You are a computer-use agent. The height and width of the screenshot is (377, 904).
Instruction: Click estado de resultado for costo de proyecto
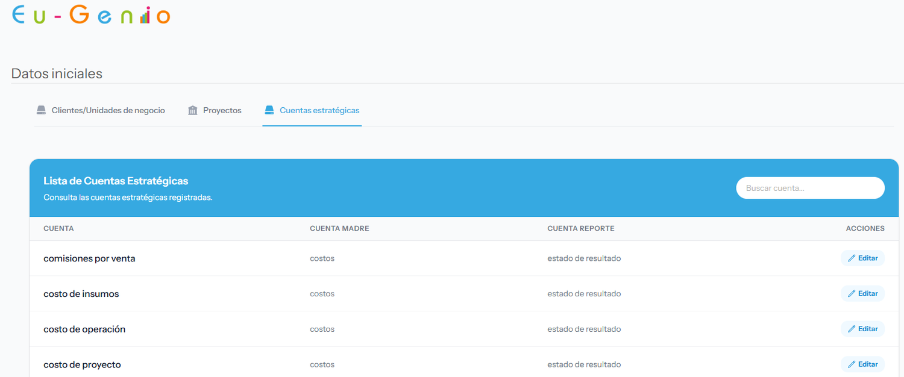[x=584, y=365]
